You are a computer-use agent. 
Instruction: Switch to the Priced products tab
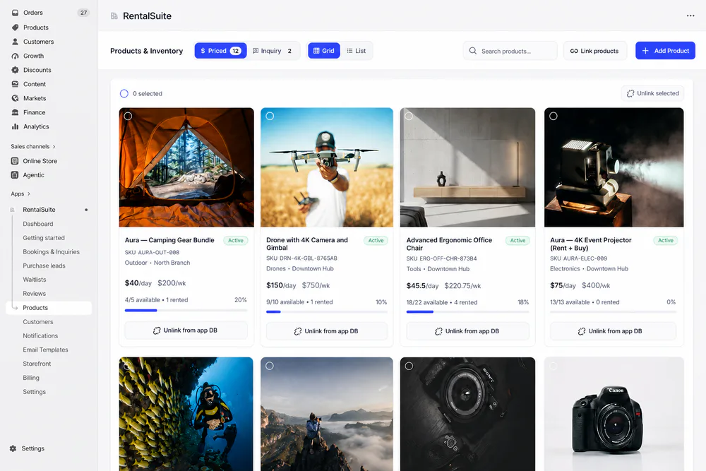[x=220, y=51]
